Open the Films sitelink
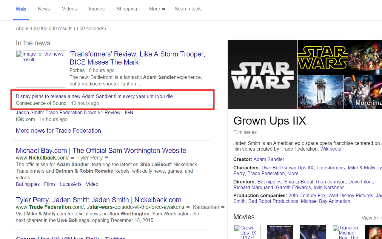 50,184
